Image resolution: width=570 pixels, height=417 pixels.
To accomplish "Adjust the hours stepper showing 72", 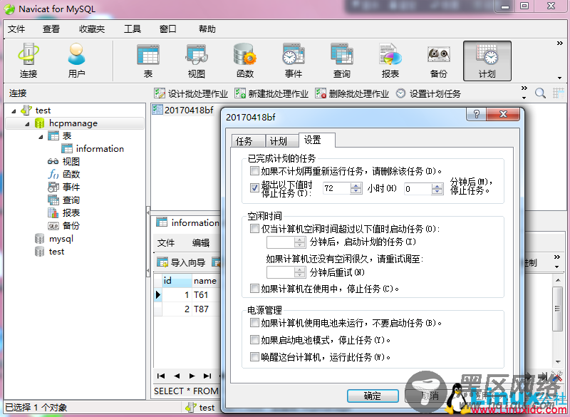I will tap(356, 188).
